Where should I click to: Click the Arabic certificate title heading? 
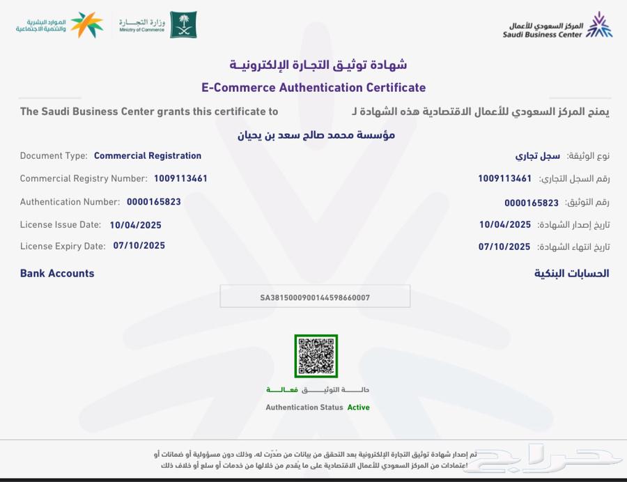(x=318, y=65)
